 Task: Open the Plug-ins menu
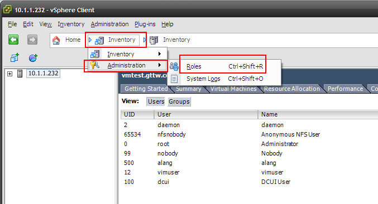[x=145, y=24]
